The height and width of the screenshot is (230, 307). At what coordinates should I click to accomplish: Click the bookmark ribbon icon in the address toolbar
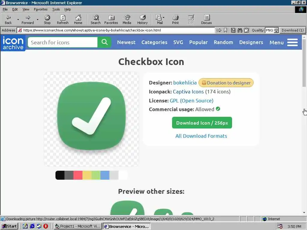225,30
